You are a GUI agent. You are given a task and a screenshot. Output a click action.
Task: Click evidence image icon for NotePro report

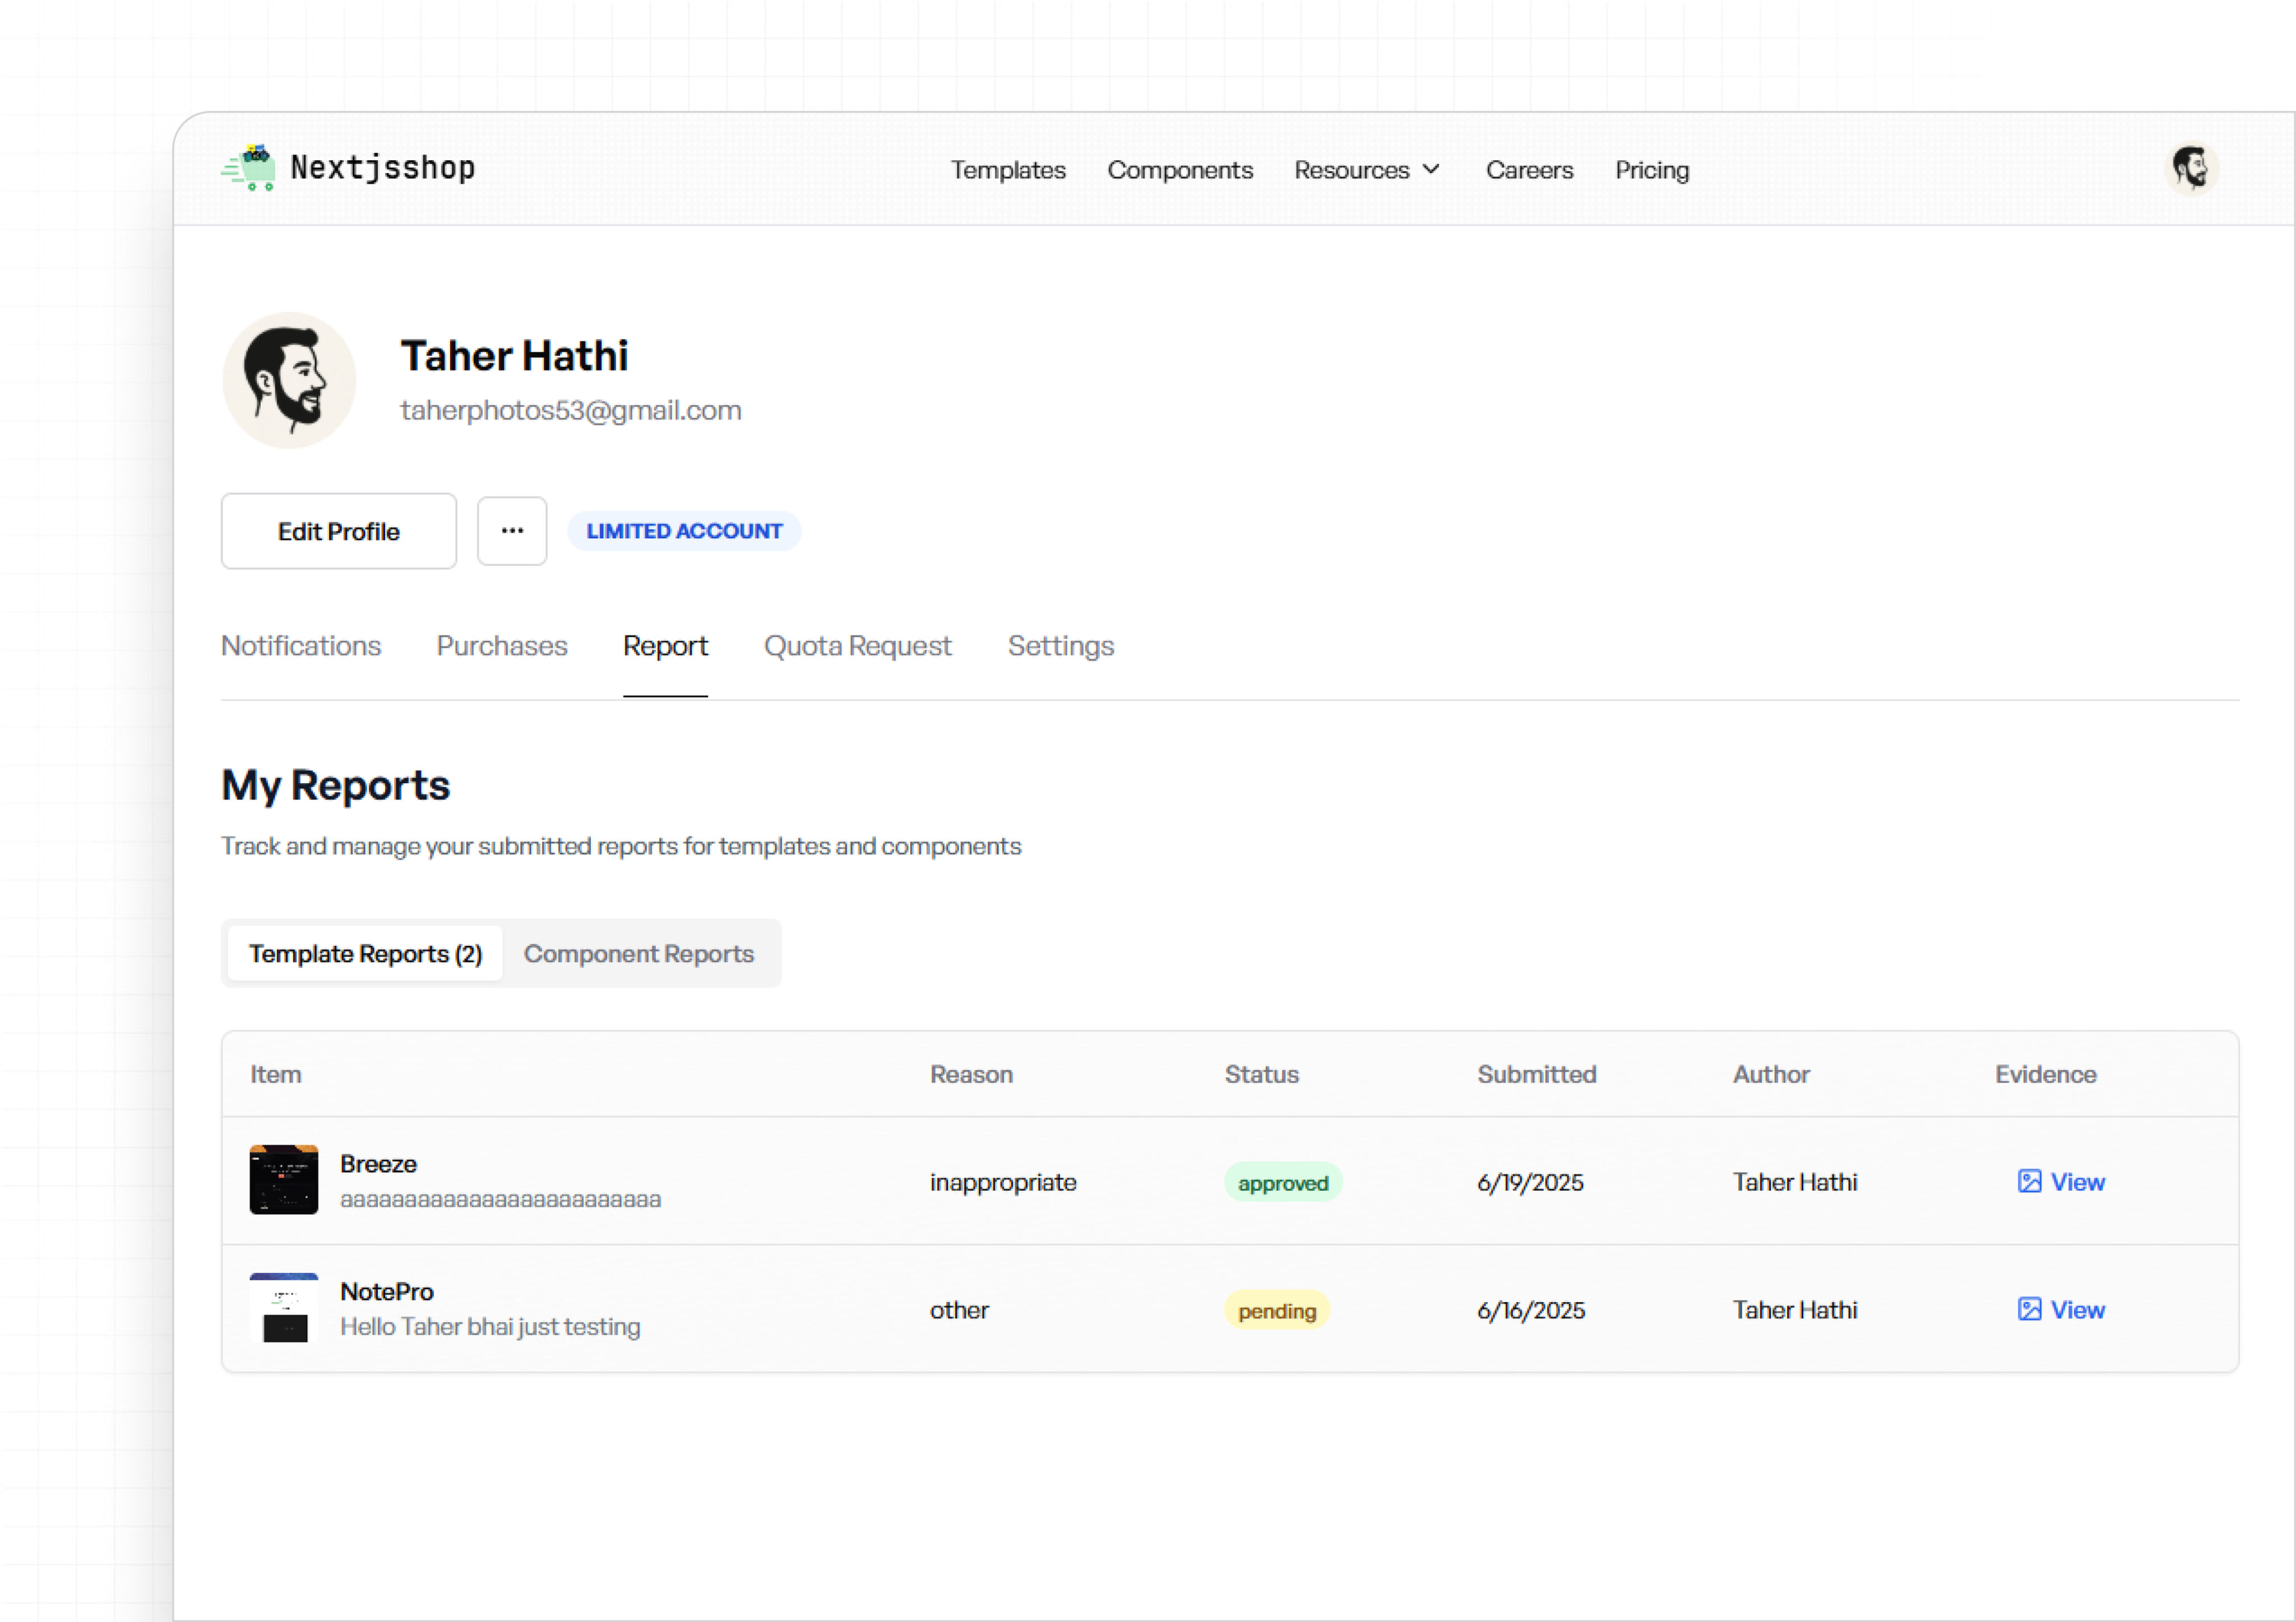(2029, 1309)
